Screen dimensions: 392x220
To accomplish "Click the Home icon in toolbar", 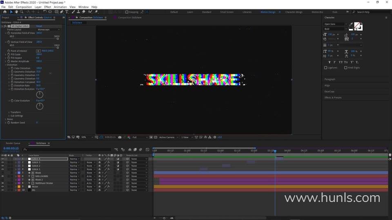I will (5, 12).
